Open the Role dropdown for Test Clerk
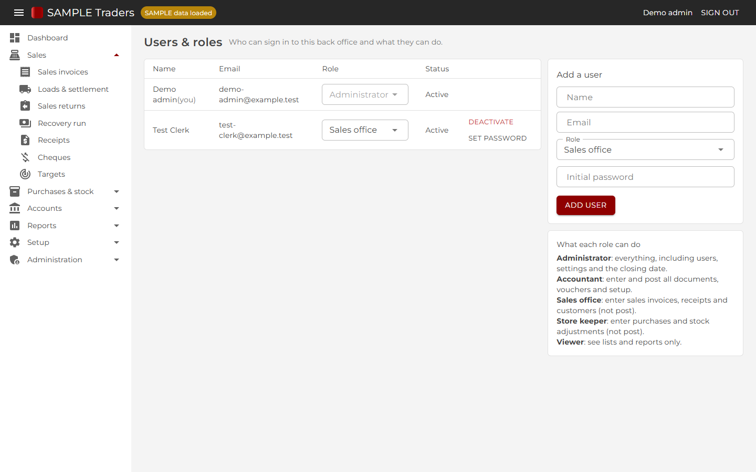The width and height of the screenshot is (756, 472). (x=365, y=130)
